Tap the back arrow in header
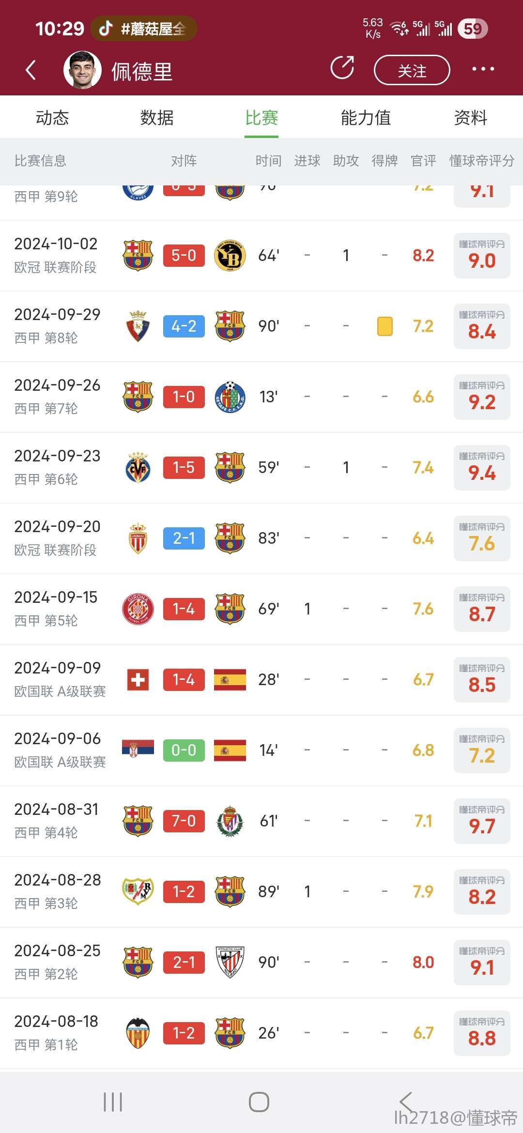The height and width of the screenshot is (1133, 523). tap(31, 70)
